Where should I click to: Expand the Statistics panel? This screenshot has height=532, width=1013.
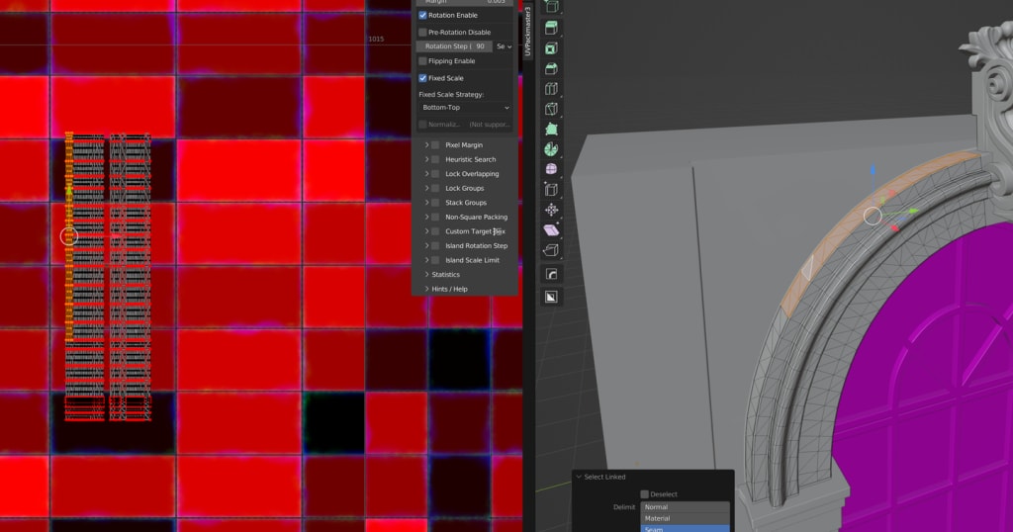pos(427,274)
